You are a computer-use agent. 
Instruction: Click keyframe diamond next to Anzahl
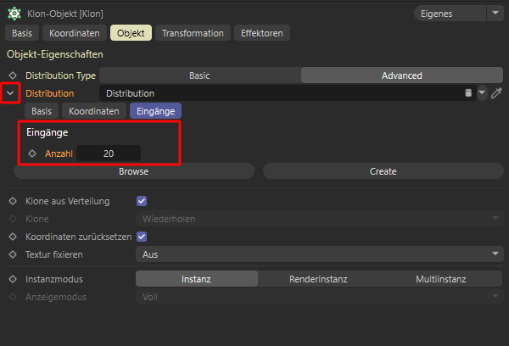pyautogui.click(x=32, y=153)
